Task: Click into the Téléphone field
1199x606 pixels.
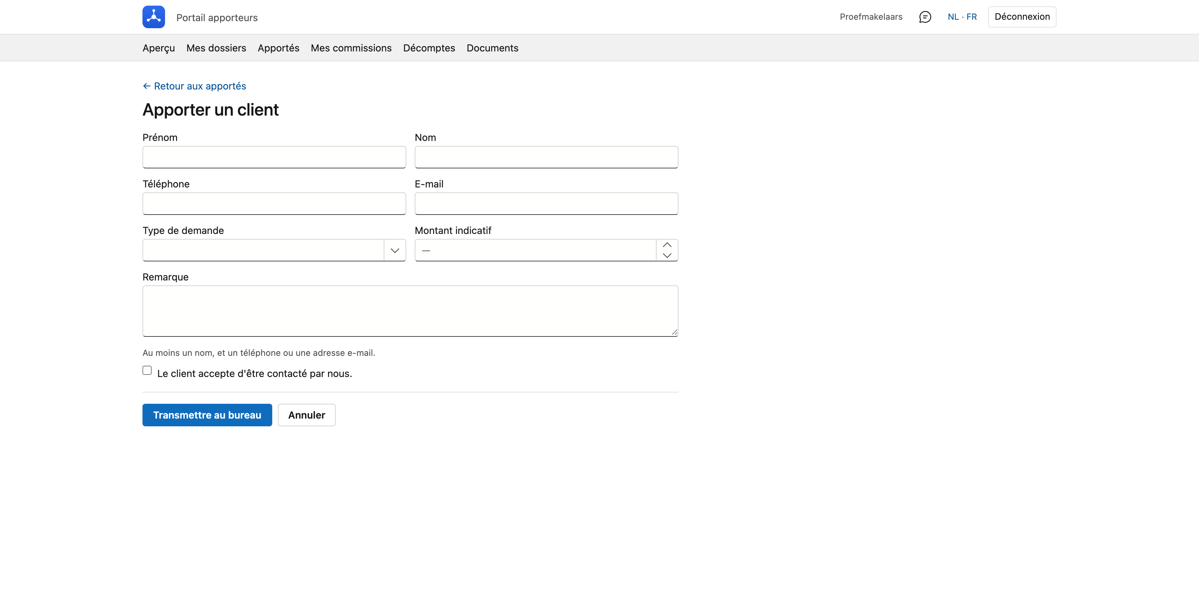Action: (274, 204)
